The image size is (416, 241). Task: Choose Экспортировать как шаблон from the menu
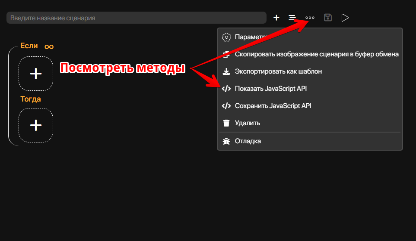tap(278, 71)
